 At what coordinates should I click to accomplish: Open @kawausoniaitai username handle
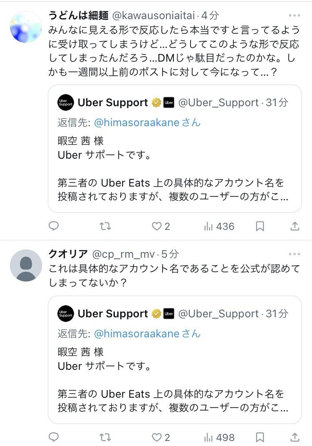tap(154, 16)
